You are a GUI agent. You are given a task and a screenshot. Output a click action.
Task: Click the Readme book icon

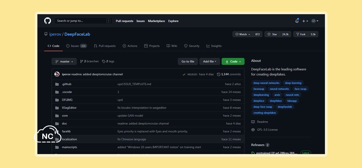pyautogui.click(x=253, y=122)
